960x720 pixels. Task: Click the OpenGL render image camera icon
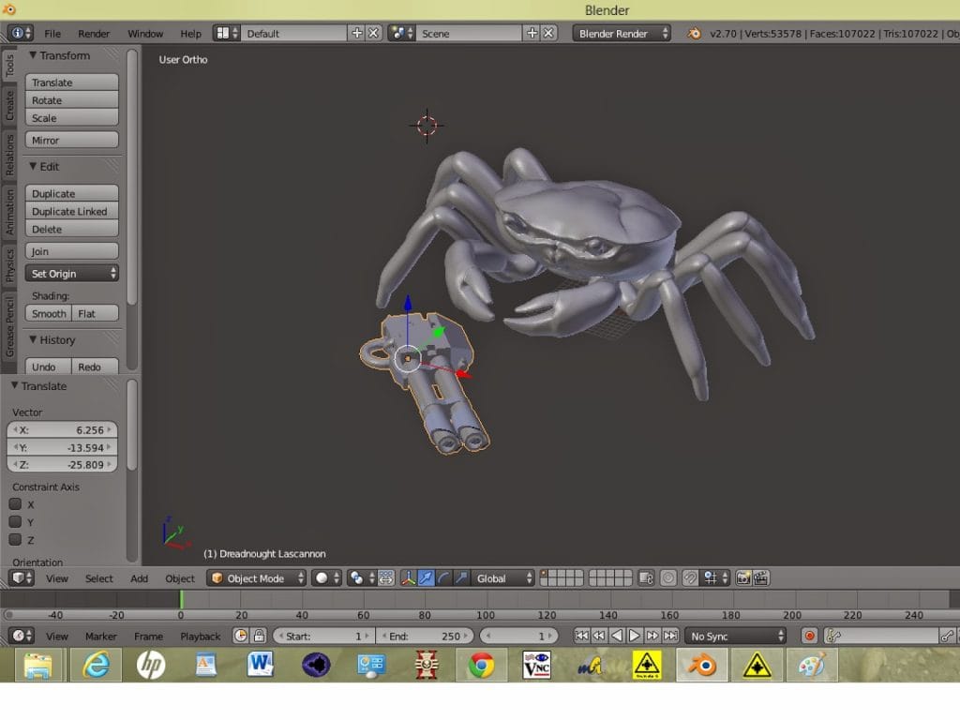tap(743, 578)
